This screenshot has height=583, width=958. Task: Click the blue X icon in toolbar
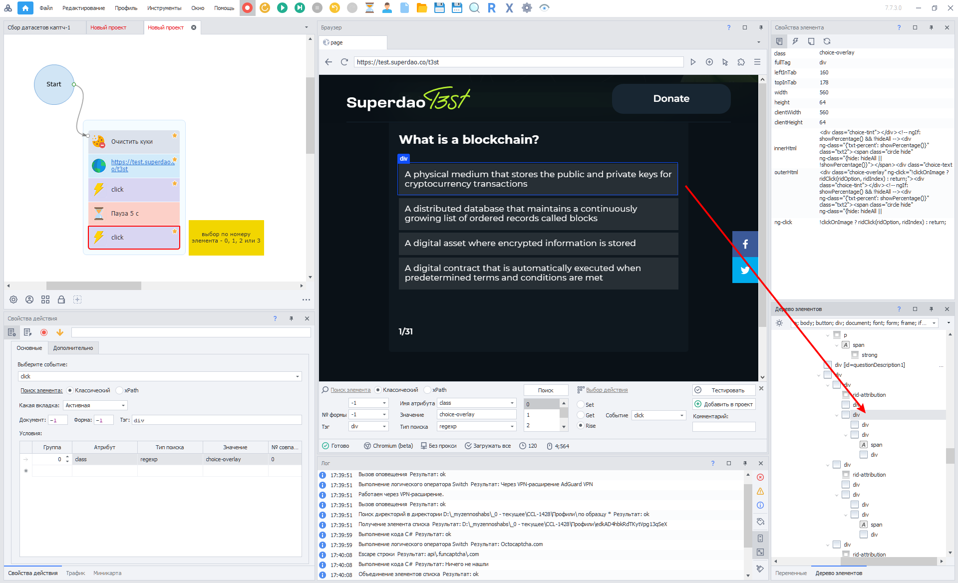(x=509, y=8)
